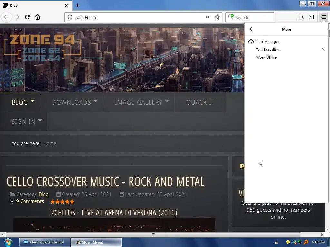
Task: Select the Blog browser tab
Action: click(x=36, y=5)
